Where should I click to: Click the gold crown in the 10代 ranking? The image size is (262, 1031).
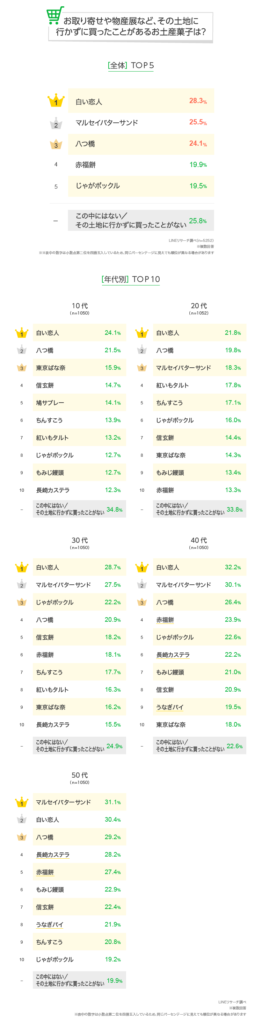pos(22,333)
